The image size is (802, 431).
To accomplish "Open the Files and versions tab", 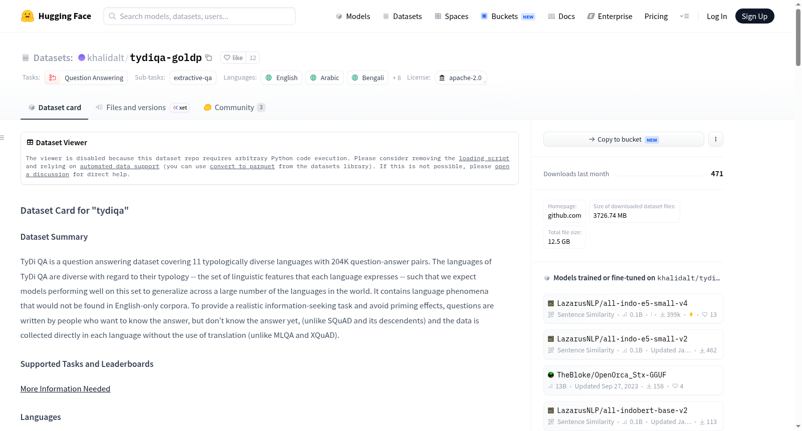I will (142, 108).
